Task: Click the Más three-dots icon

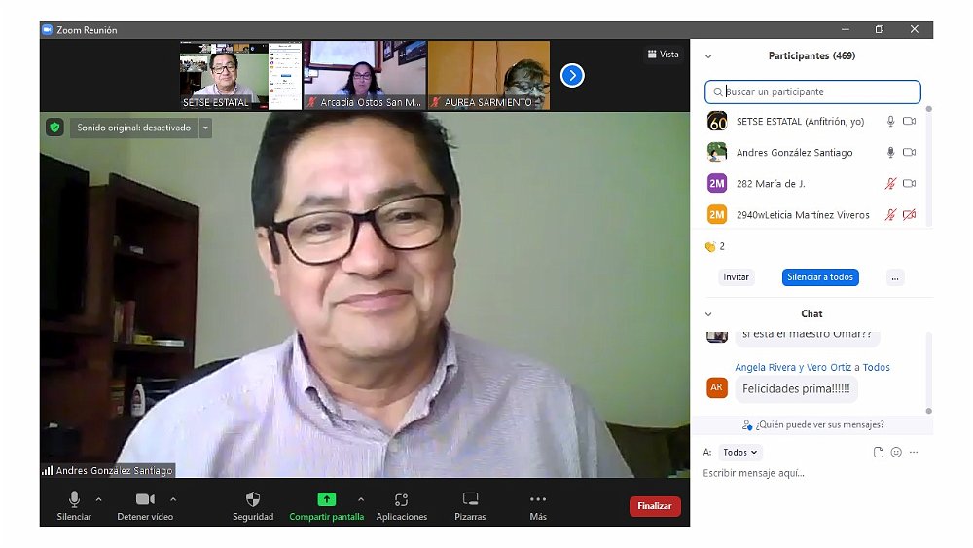Action: [x=538, y=499]
